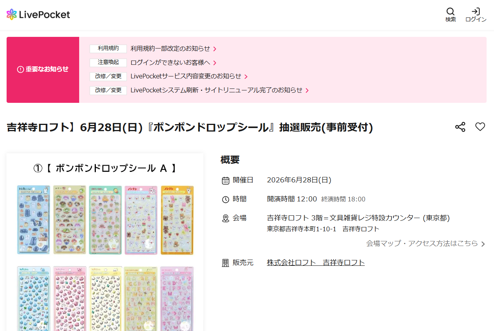Click the exclamation icon in 重要なお知らせ

(x=21, y=69)
